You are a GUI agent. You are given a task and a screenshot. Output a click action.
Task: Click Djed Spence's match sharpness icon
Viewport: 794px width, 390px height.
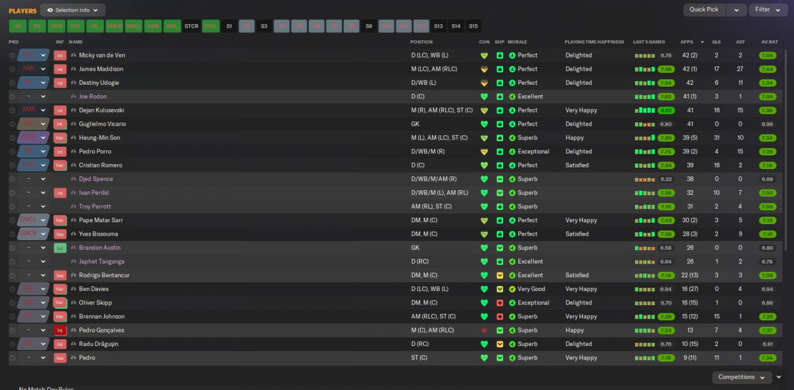[499, 180]
